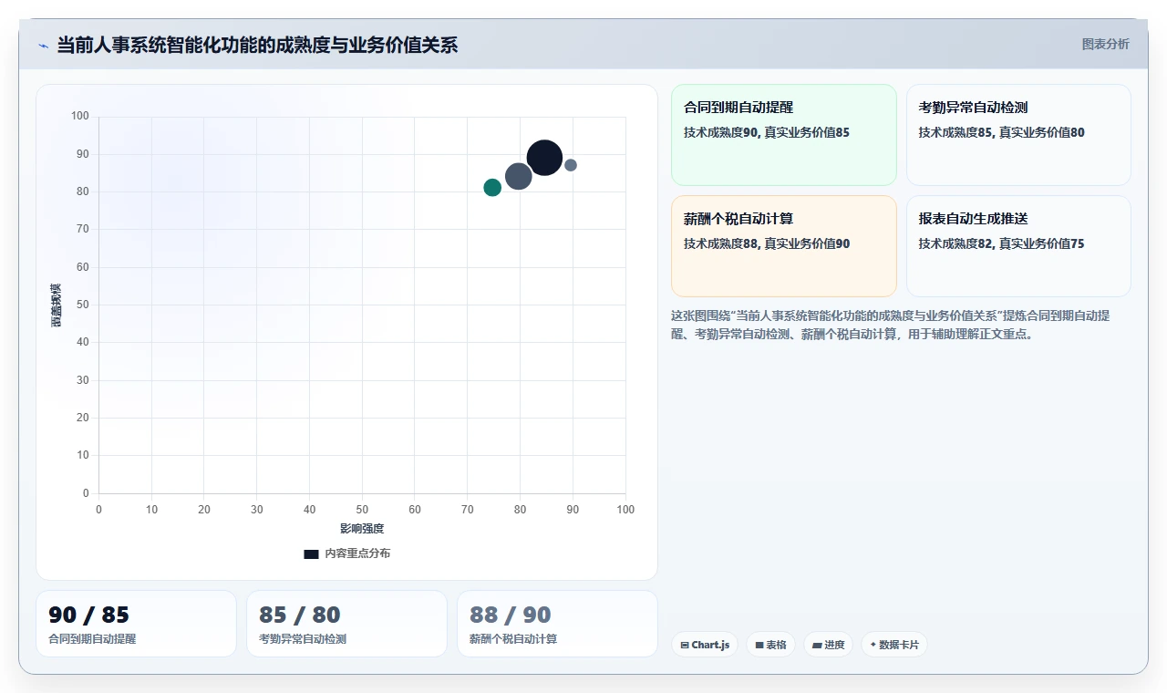Click the slate-gray medium bubble

(518, 177)
